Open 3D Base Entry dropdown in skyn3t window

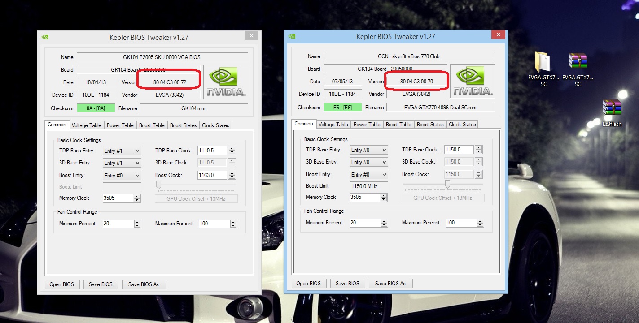pos(369,162)
